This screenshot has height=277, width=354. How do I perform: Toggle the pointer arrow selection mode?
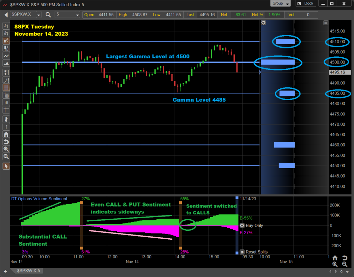(6, 166)
